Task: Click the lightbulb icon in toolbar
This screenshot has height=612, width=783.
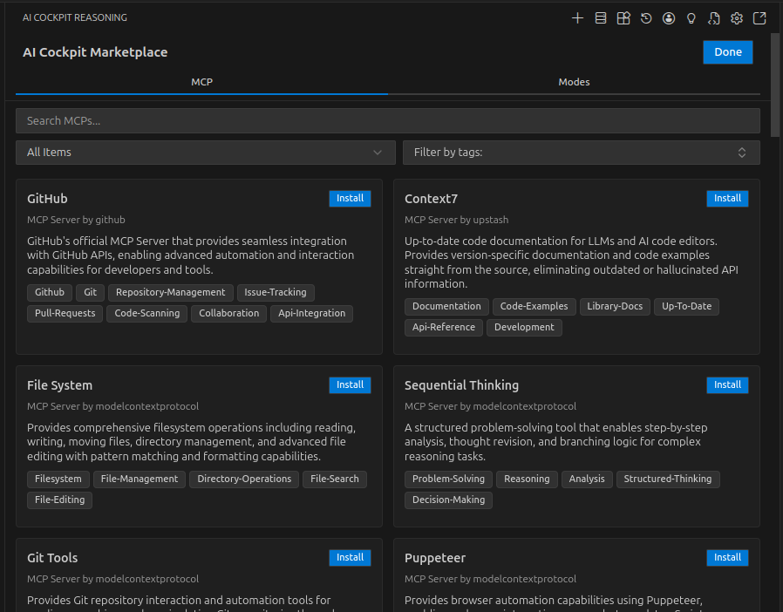Action: coord(691,18)
